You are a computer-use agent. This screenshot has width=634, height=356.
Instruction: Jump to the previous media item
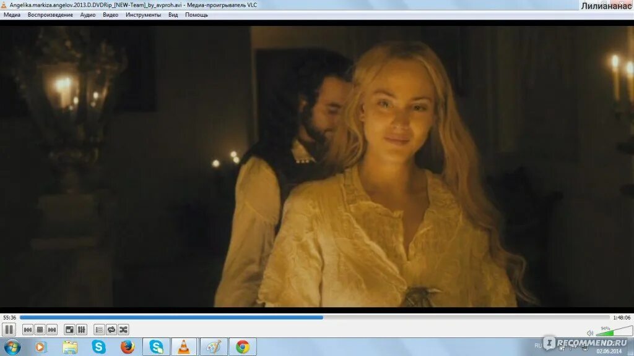click(27, 330)
